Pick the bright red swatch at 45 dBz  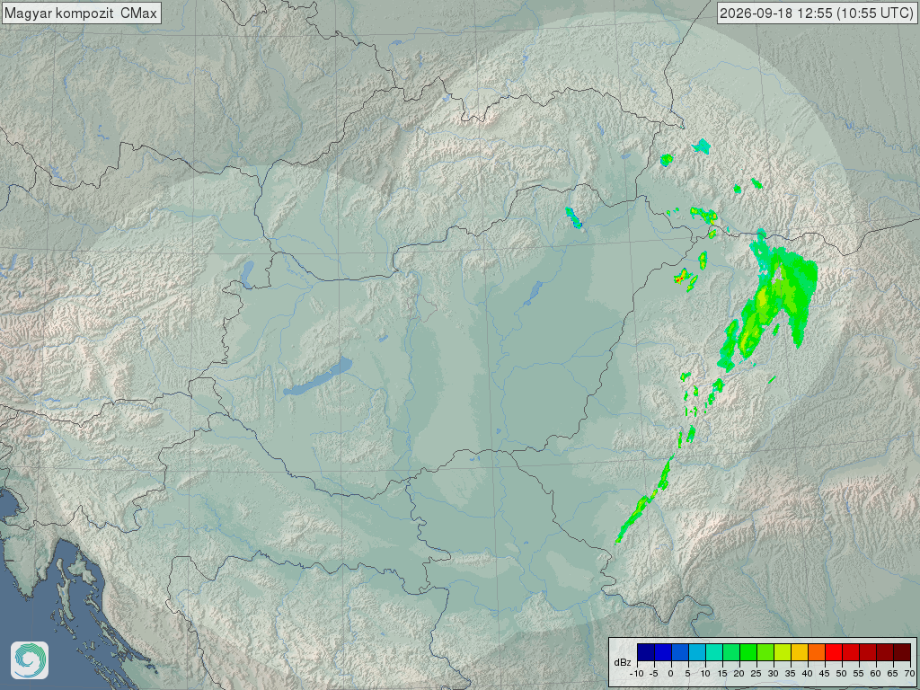tap(833, 652)
